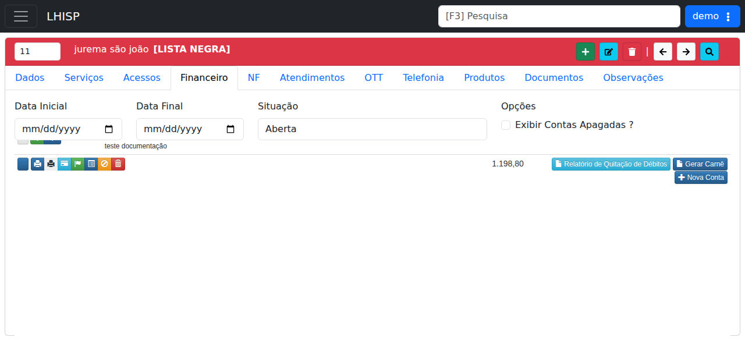Click the blank blue square button in accounts toolbar
Screen dimensions: 745x348
(x=23, y=164)
